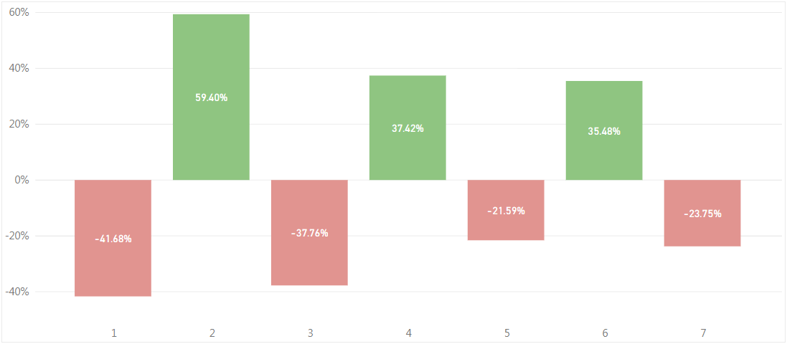Select the 0% y-axis tick label
Viewport: 787px width, 344px height.
click(x=22, y=180)
